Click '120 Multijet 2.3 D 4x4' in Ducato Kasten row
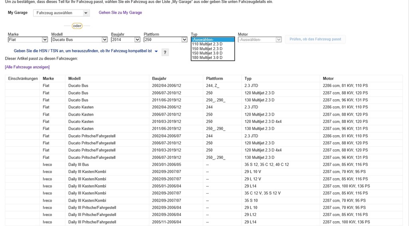This screenshot has width=409, height=226. (x=263, y=122)
